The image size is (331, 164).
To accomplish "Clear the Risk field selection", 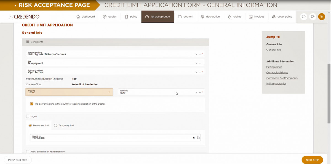I will [x=196, y=63].
